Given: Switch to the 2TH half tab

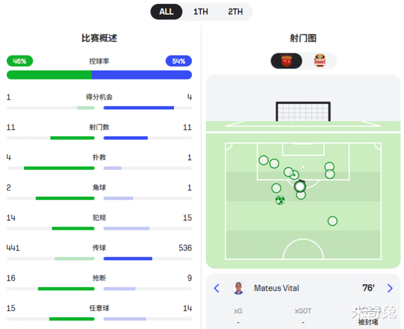Looking at the screenshot, I should coord(235,12).
